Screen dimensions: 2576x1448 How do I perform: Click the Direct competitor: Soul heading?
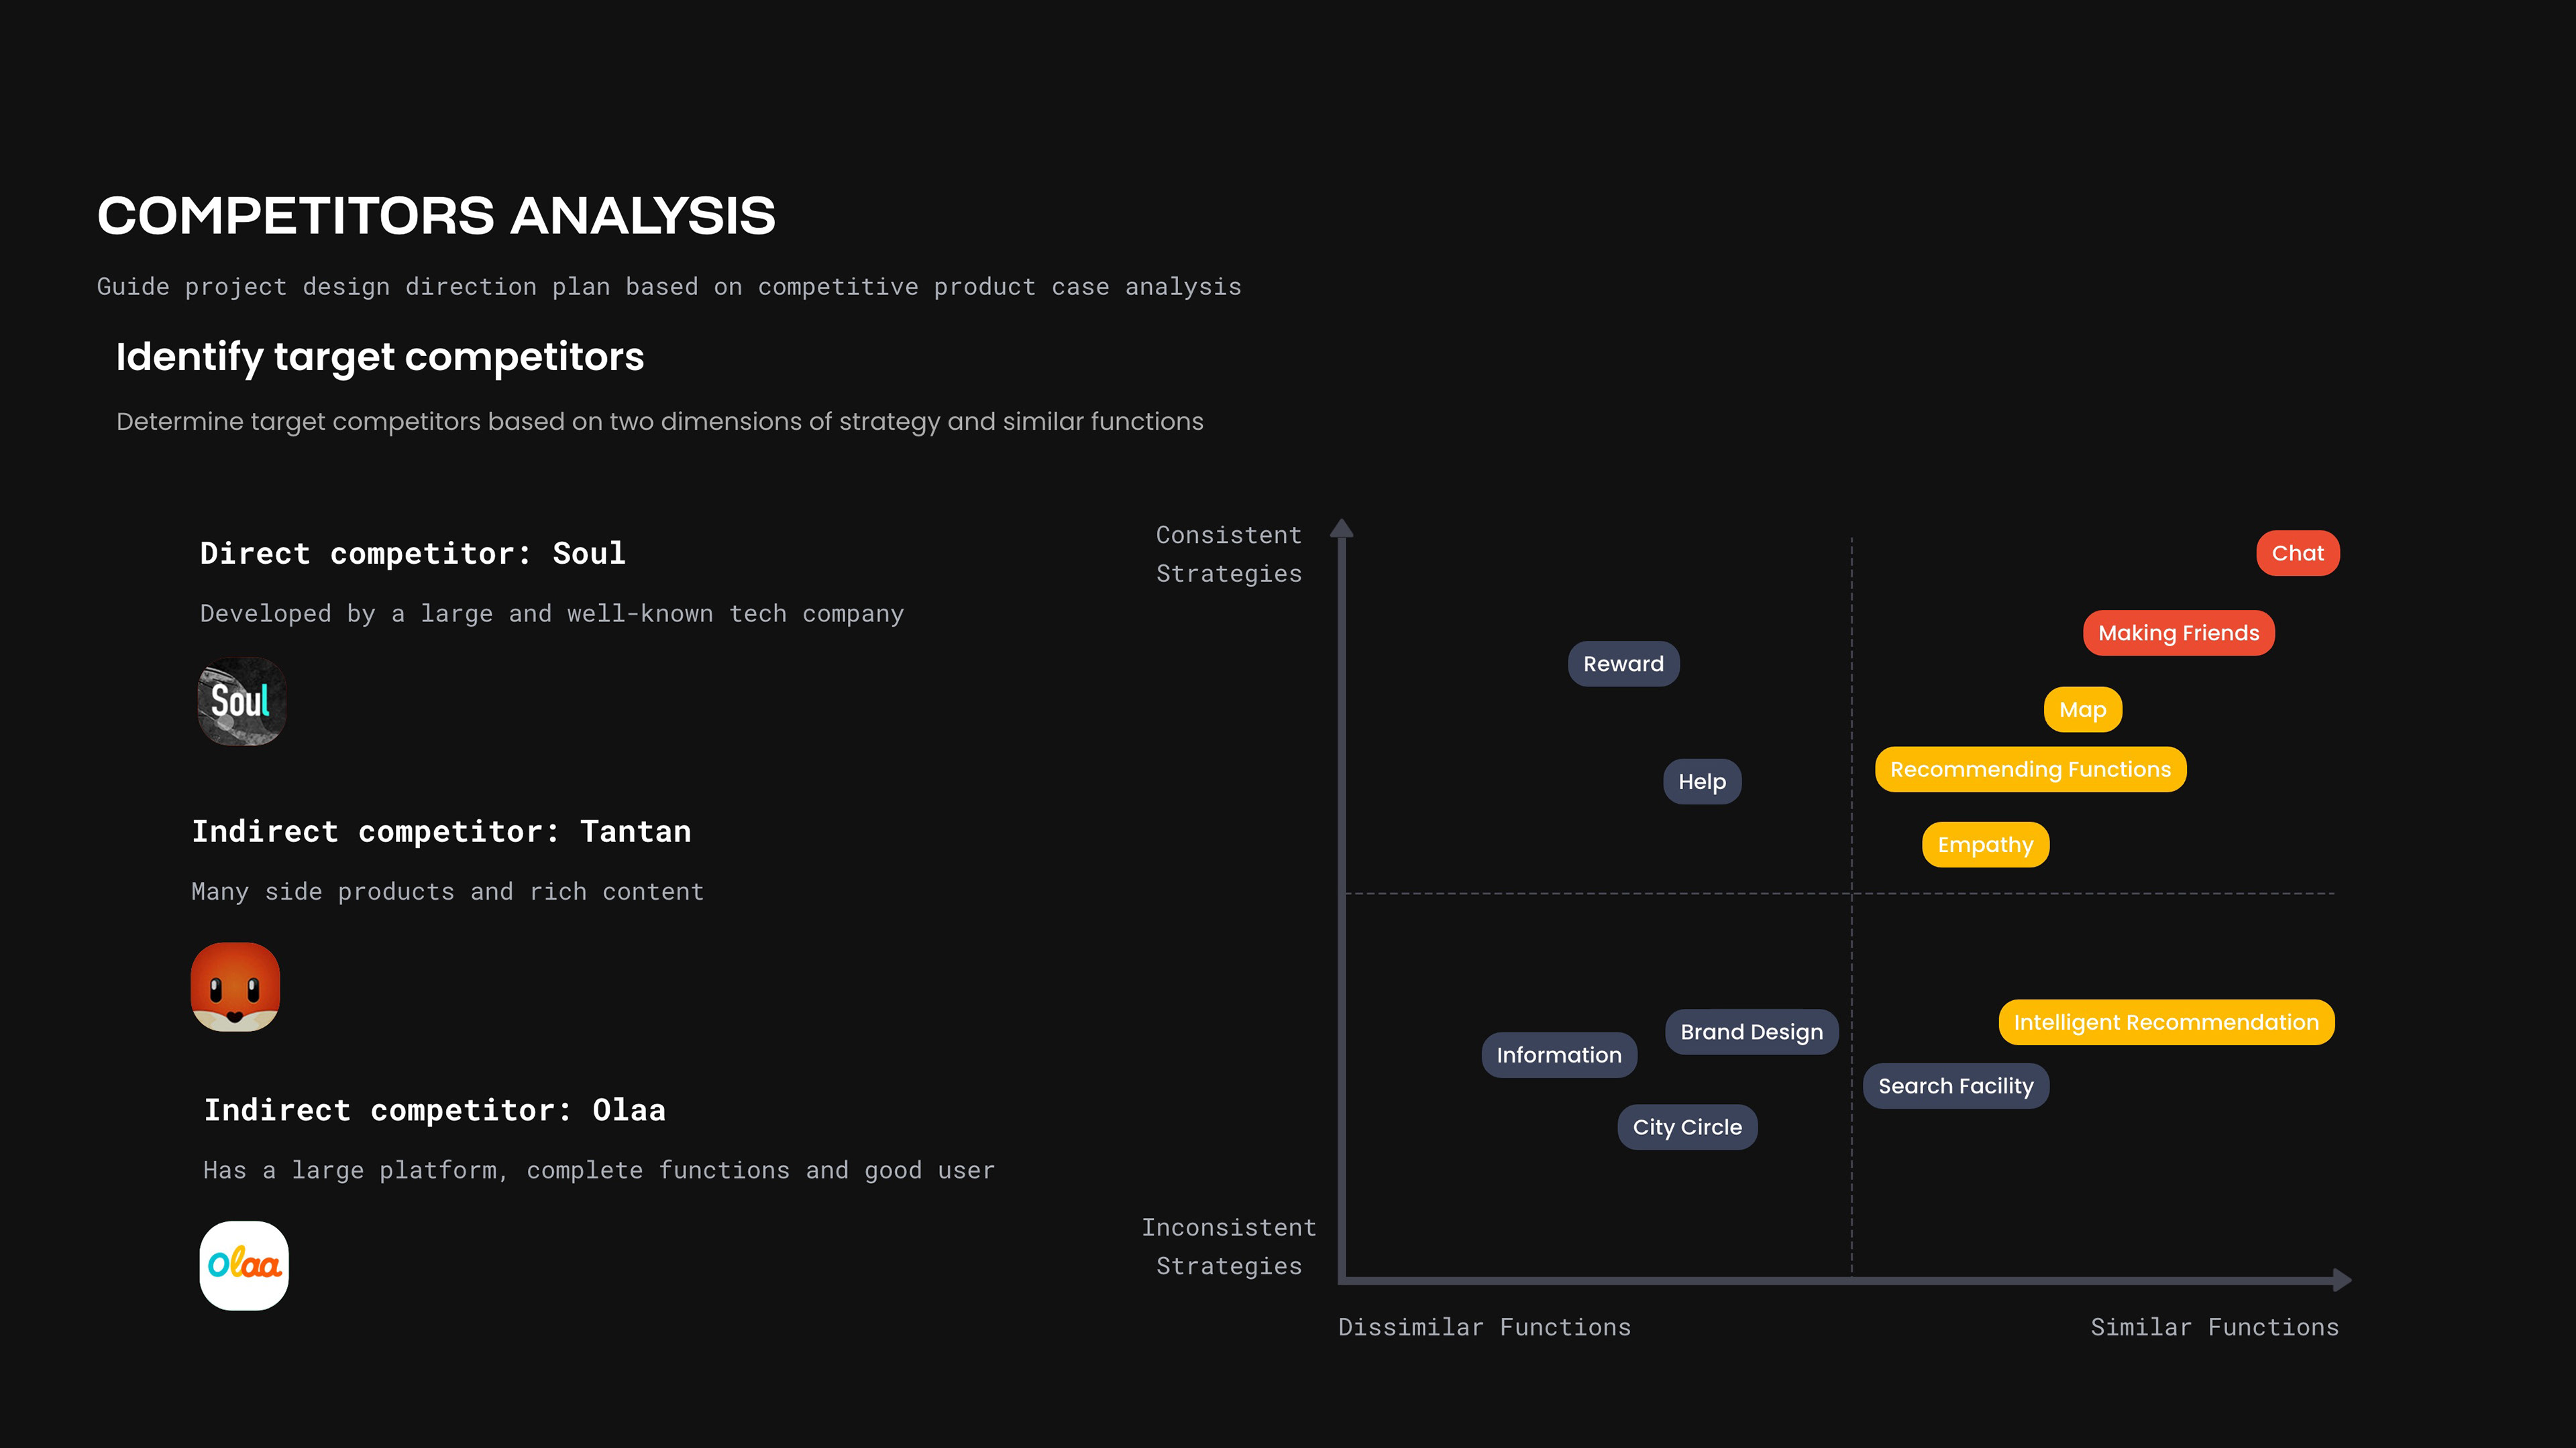coord(413,554)
